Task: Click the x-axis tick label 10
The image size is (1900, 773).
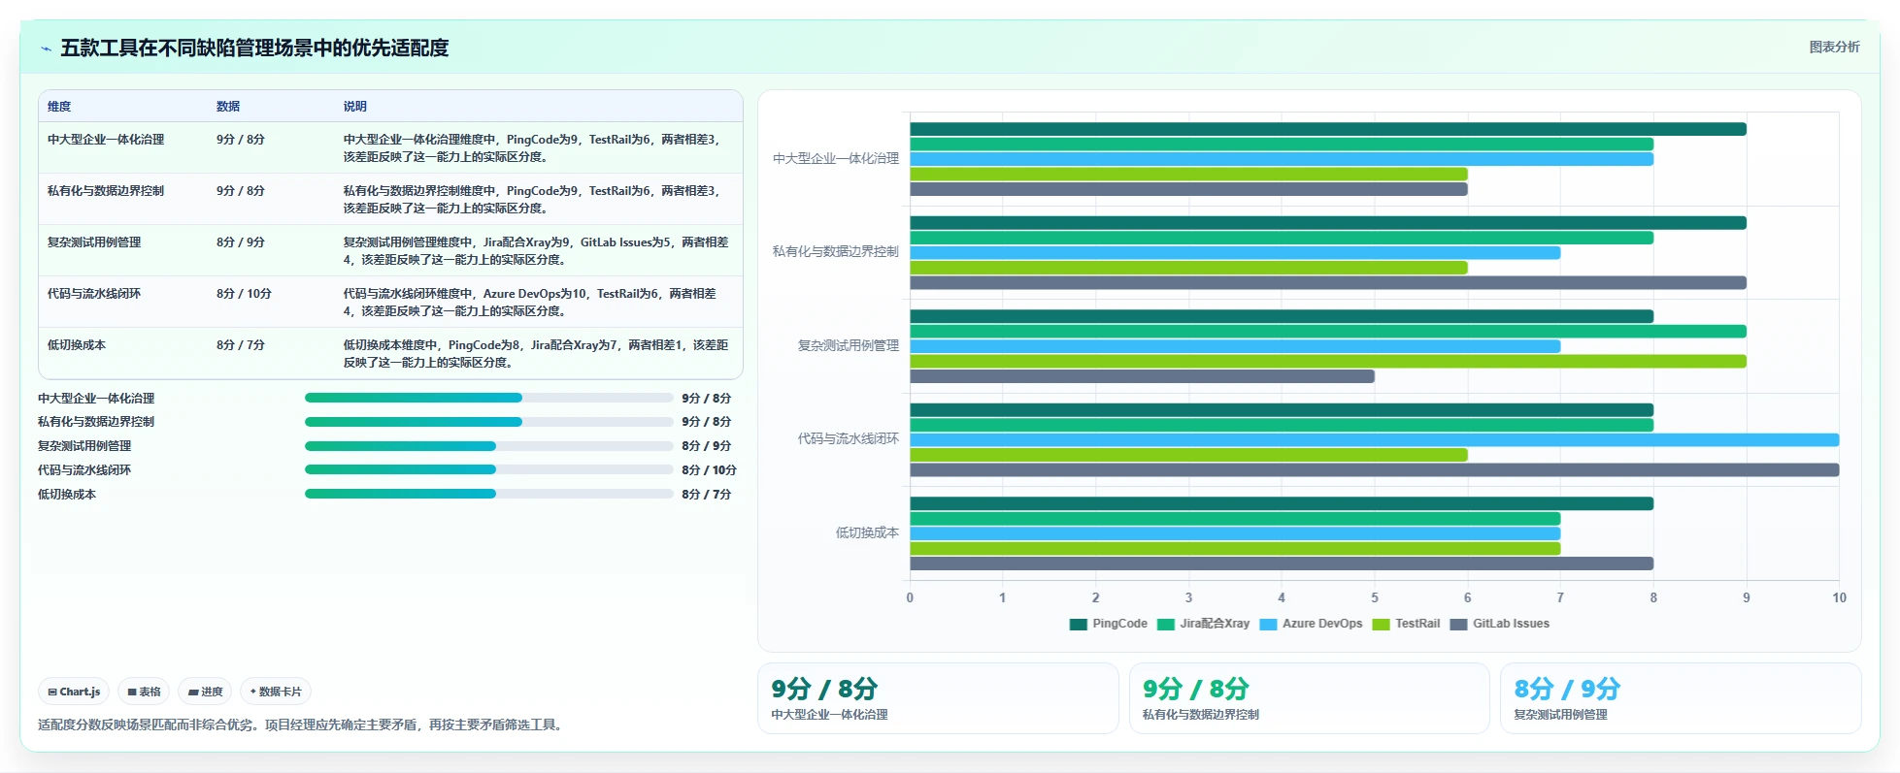Action: coord(1839,597)
